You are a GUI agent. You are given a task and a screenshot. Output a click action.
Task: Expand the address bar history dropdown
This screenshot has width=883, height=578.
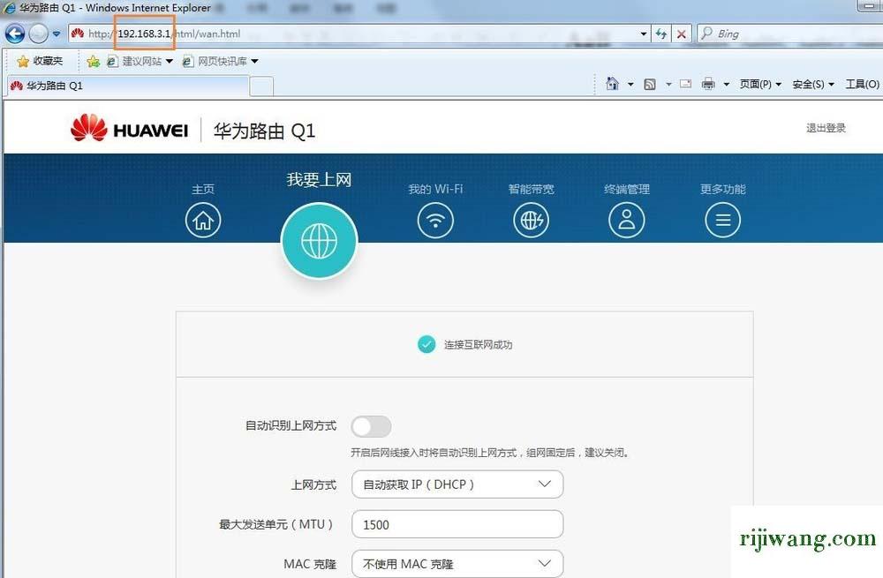click(644, 34)
